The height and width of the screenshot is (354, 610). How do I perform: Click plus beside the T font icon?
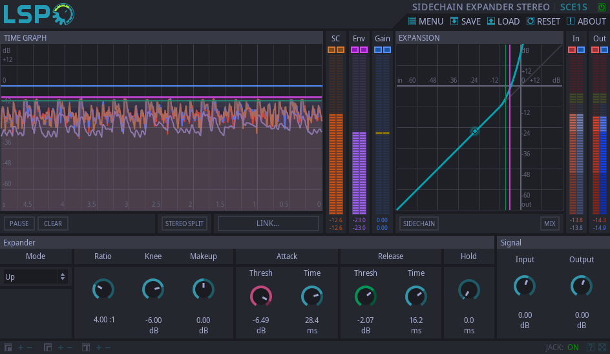coord(99,348)
